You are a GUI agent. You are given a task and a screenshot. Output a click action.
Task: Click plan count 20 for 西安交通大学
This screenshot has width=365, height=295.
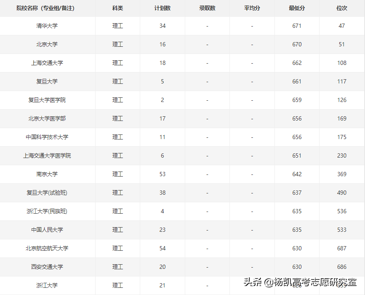pos(163,267)
